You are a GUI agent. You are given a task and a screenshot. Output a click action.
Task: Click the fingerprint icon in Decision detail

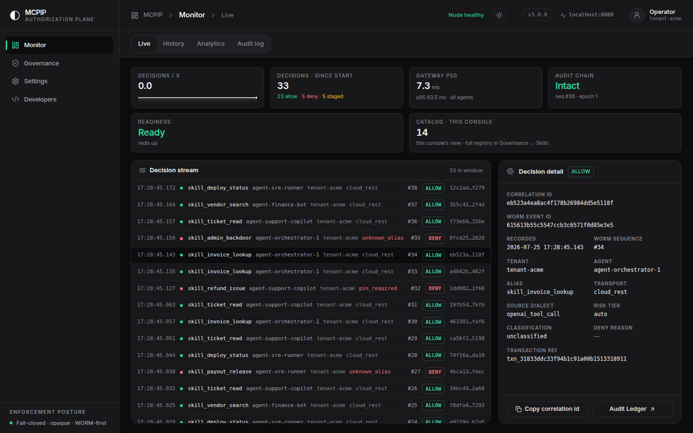click(511, 172)
